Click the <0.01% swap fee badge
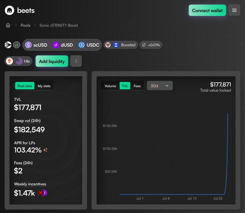The image size is (245, 213). [x=151, y=45]
